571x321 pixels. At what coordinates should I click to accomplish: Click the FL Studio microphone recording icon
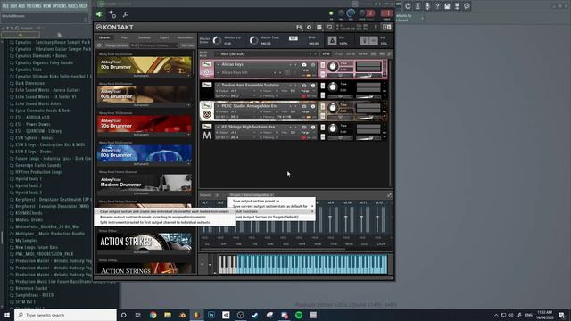click(x=427, y=6)
